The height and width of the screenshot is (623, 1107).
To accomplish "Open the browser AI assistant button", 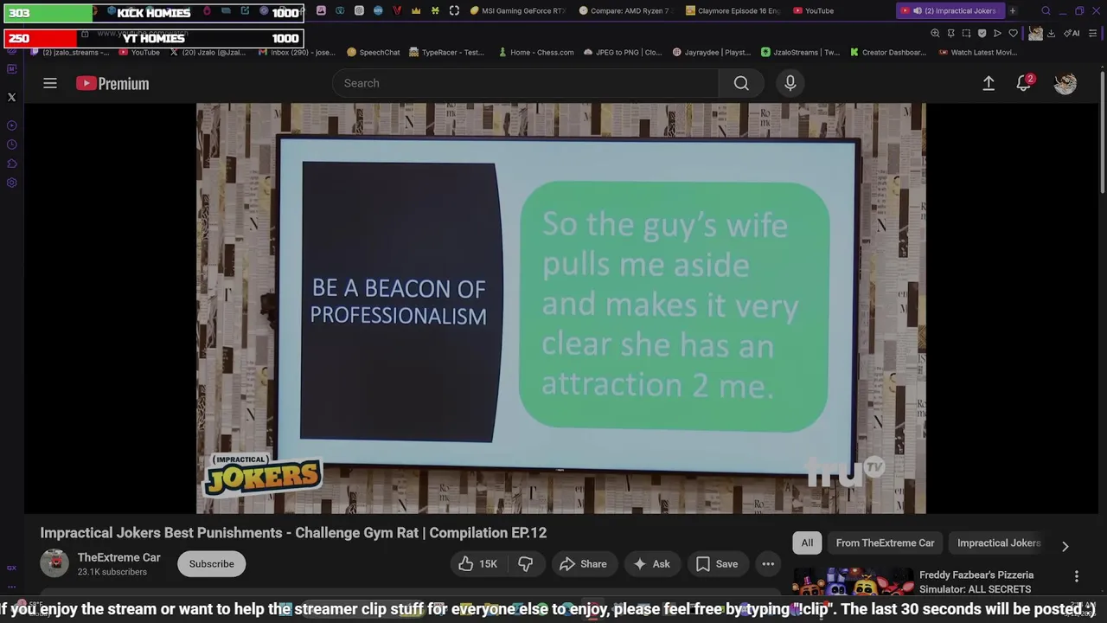I will click(x=1072, y=33).
